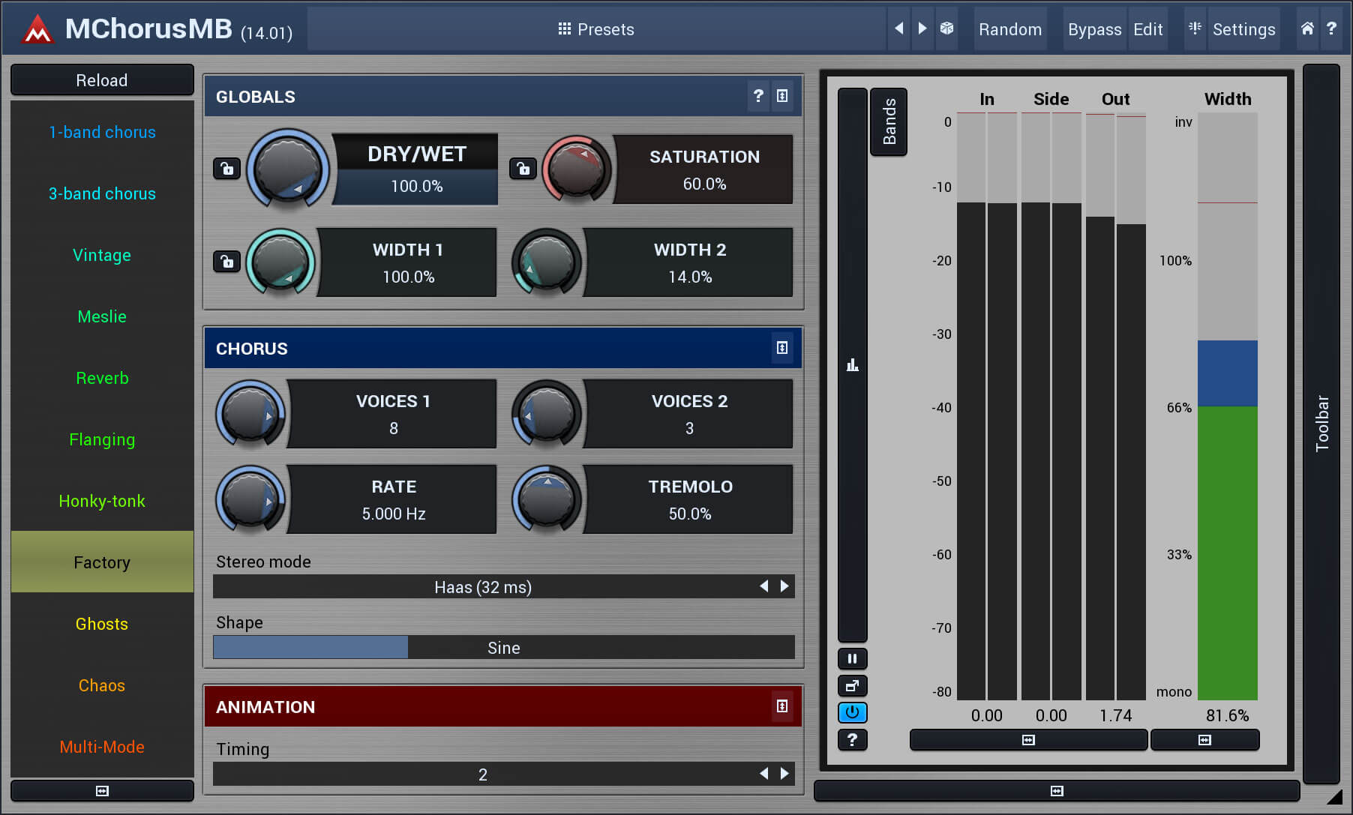1353x815 pixels.
Task: Select the Multi-Mode preset tab
Action: [102, 747]
